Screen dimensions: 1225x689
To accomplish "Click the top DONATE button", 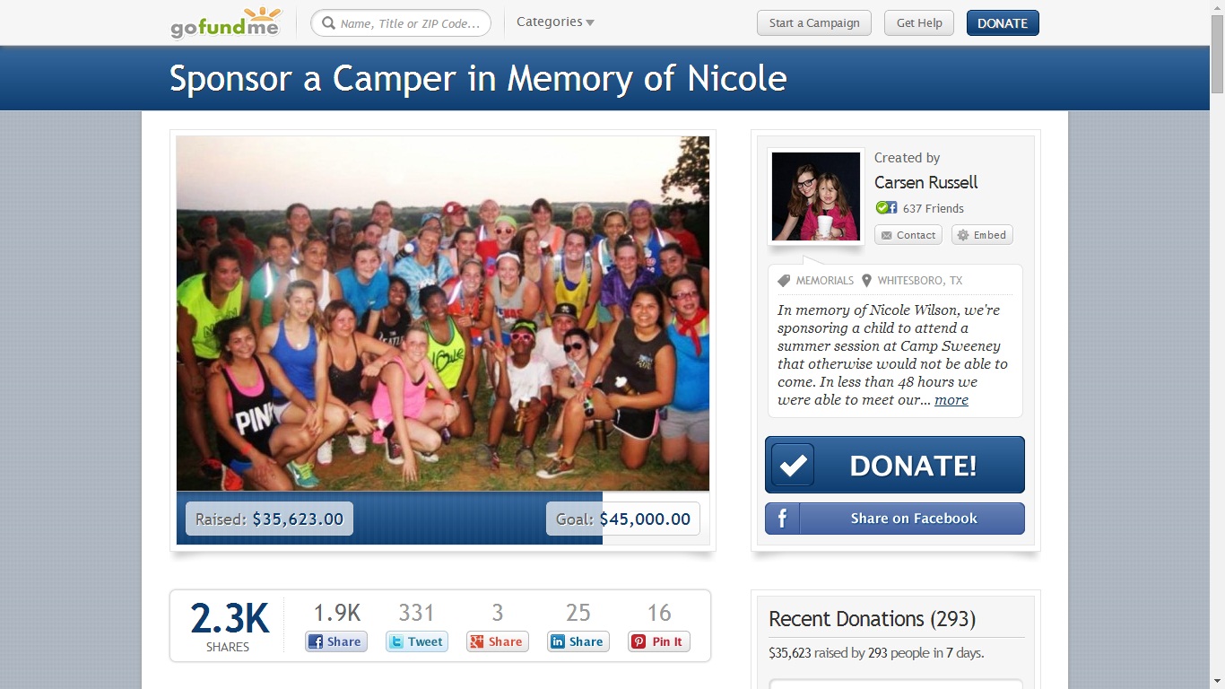I will coord(1003,23).
